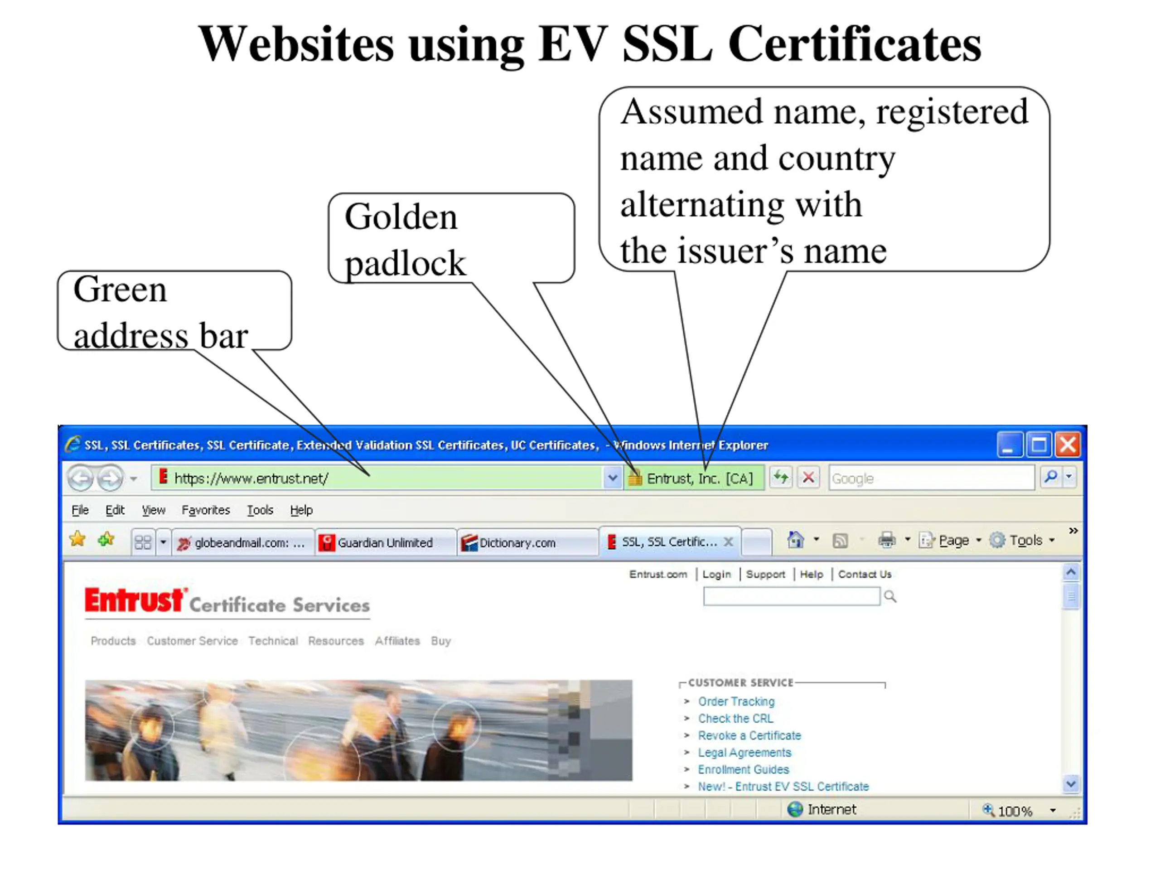Open the Help menu

(301, 510)
